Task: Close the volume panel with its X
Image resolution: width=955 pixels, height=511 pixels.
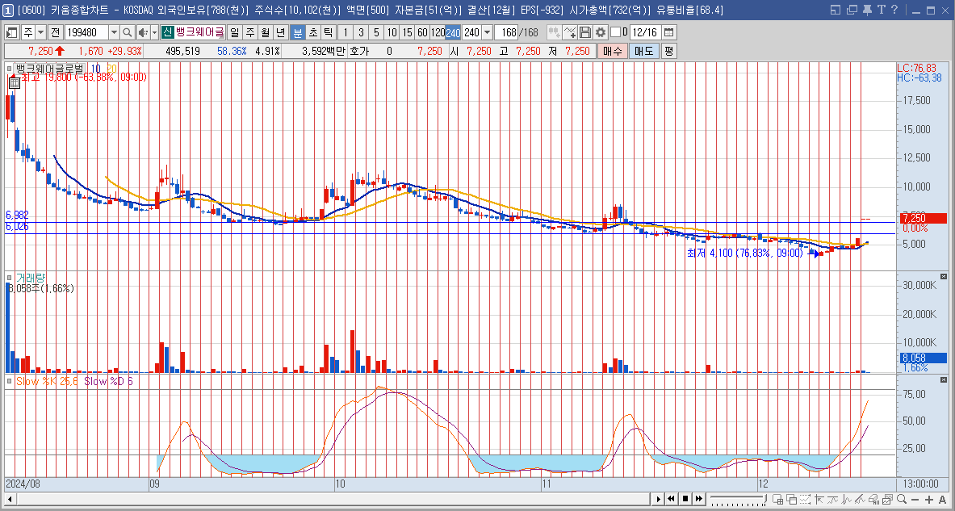Action: [x=945, y=277]
